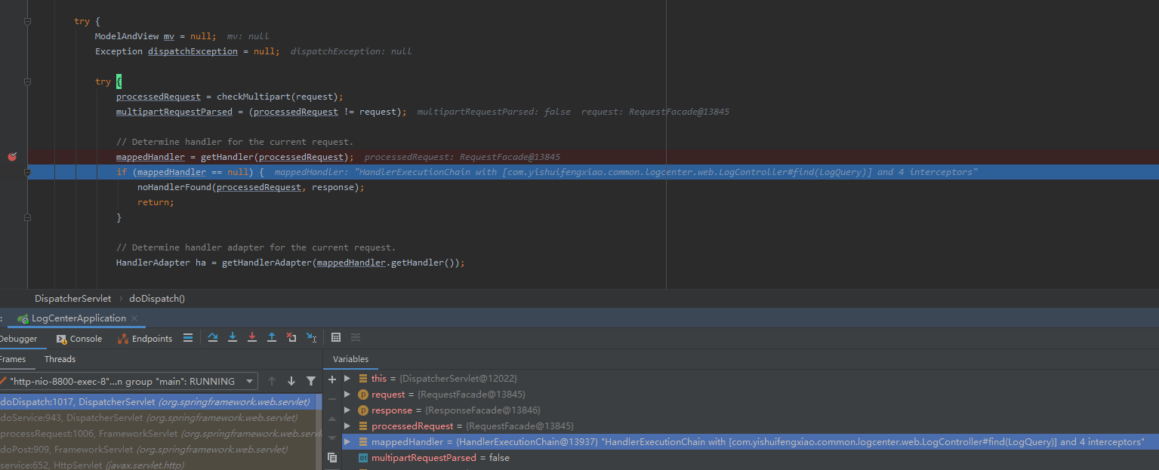
Task: Click the noHandlerFound call line
Action: pos(251,187)
